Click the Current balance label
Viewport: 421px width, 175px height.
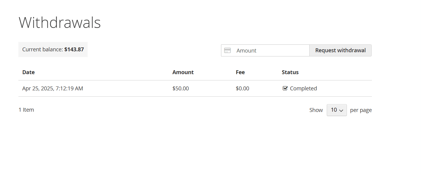[42, 50]
